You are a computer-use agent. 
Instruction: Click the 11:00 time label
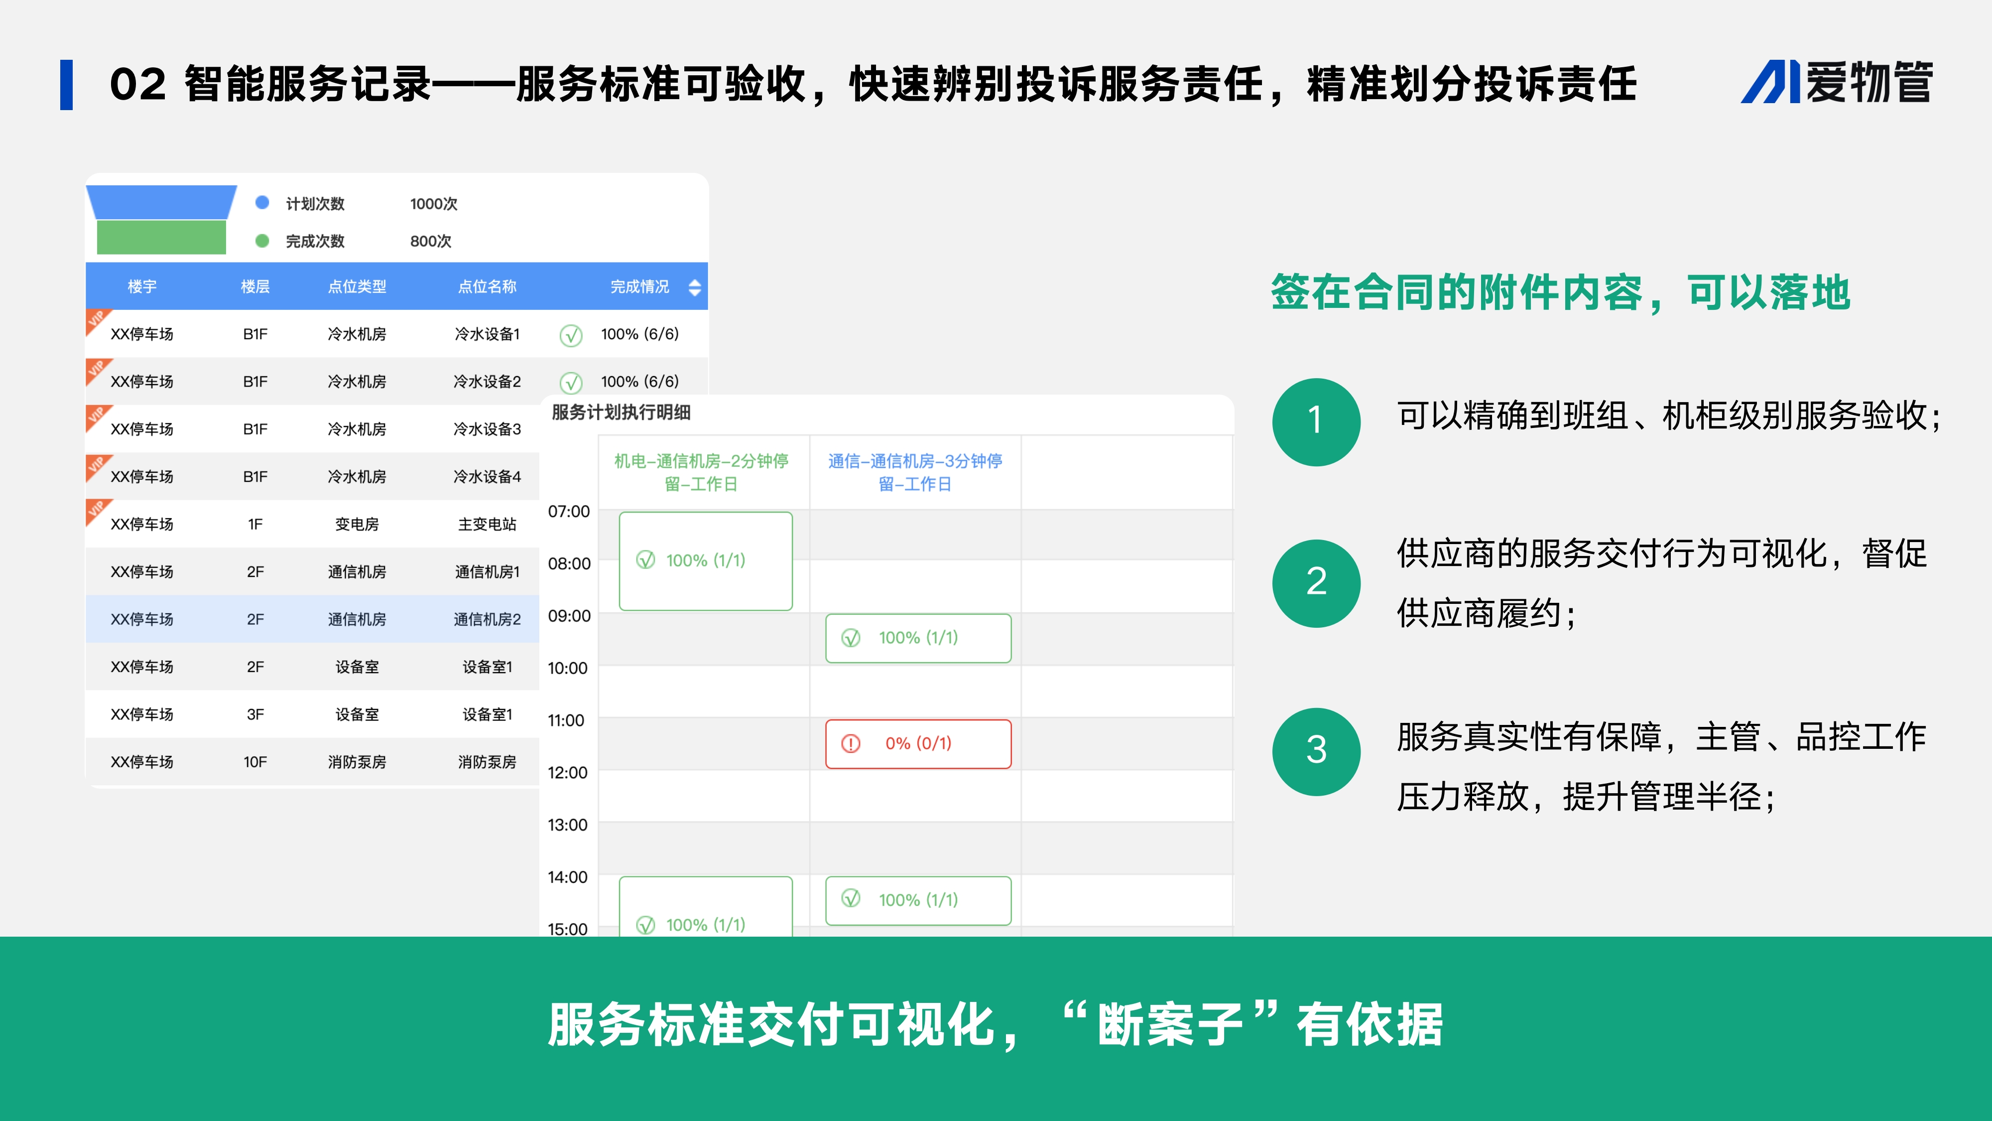pos(566,720)
